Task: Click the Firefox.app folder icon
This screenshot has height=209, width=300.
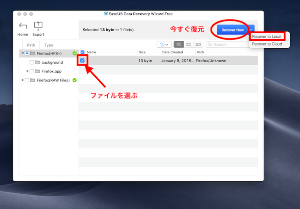Action: (x=37, y=71)
